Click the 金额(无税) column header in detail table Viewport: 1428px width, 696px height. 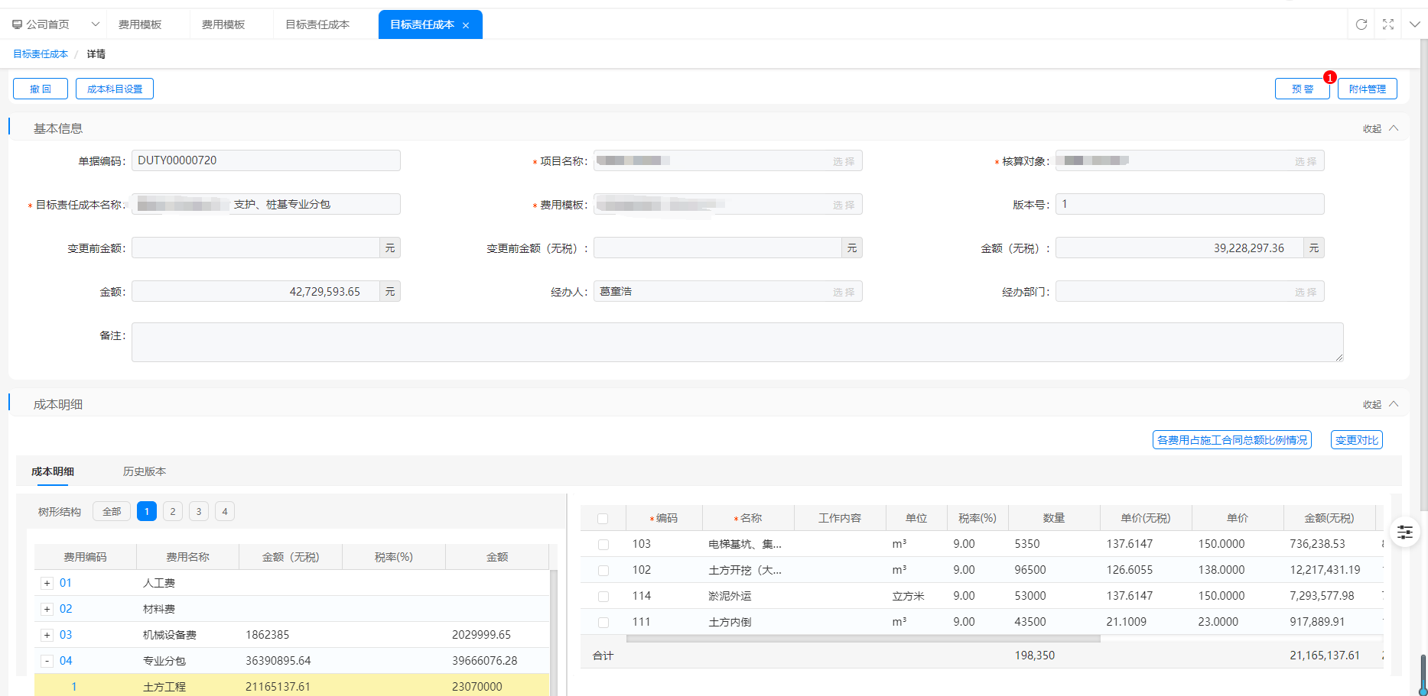click(x=1329, y=518)
